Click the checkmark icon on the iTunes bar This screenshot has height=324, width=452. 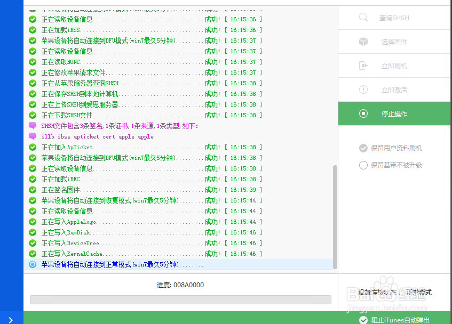coord(363,320)
